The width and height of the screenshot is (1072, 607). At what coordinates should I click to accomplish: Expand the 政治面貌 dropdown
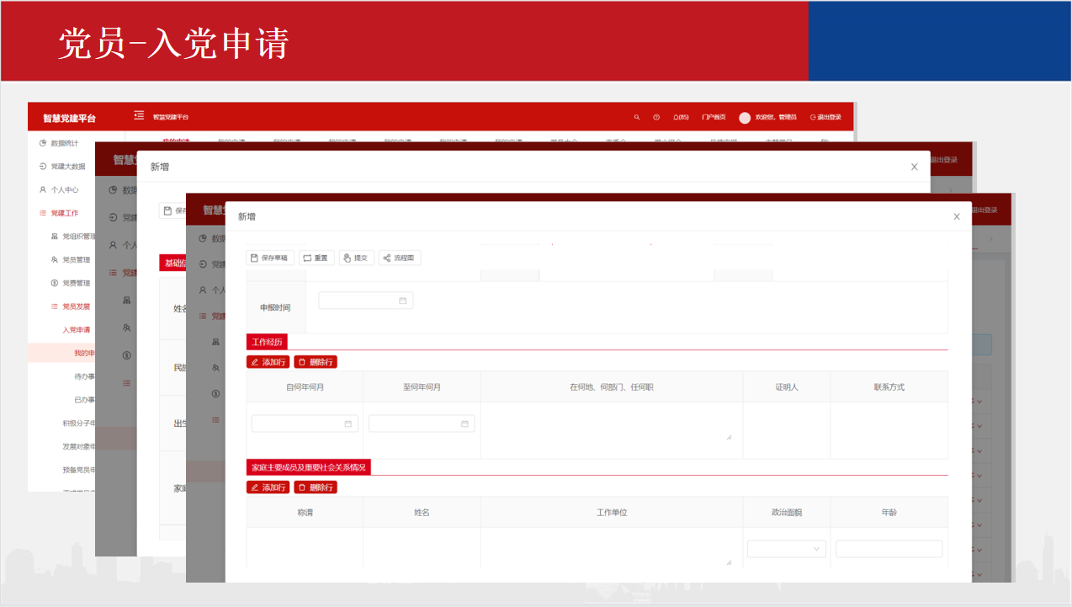coord(787,549)
